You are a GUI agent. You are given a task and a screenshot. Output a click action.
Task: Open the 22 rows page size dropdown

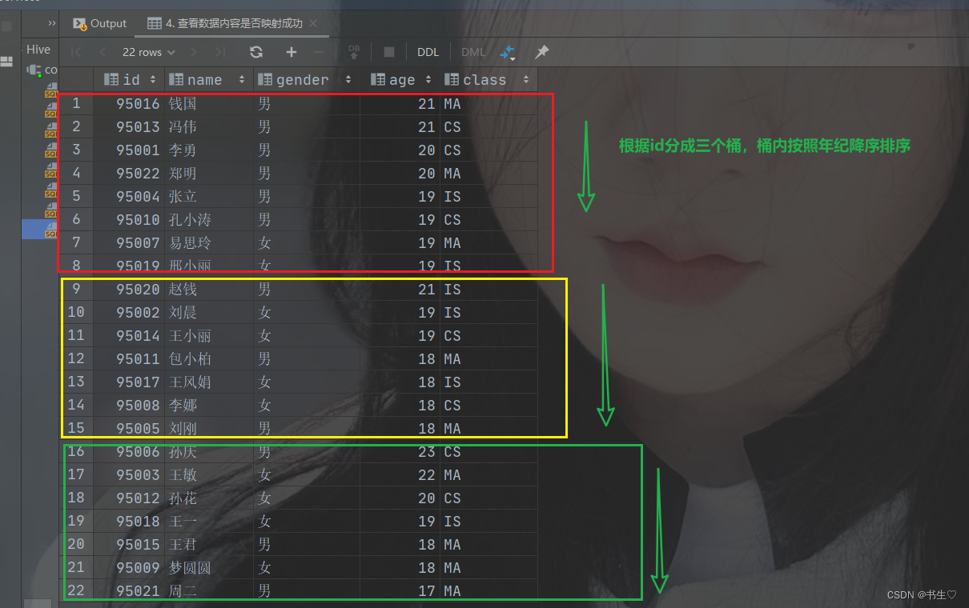[x=148, y=52]
